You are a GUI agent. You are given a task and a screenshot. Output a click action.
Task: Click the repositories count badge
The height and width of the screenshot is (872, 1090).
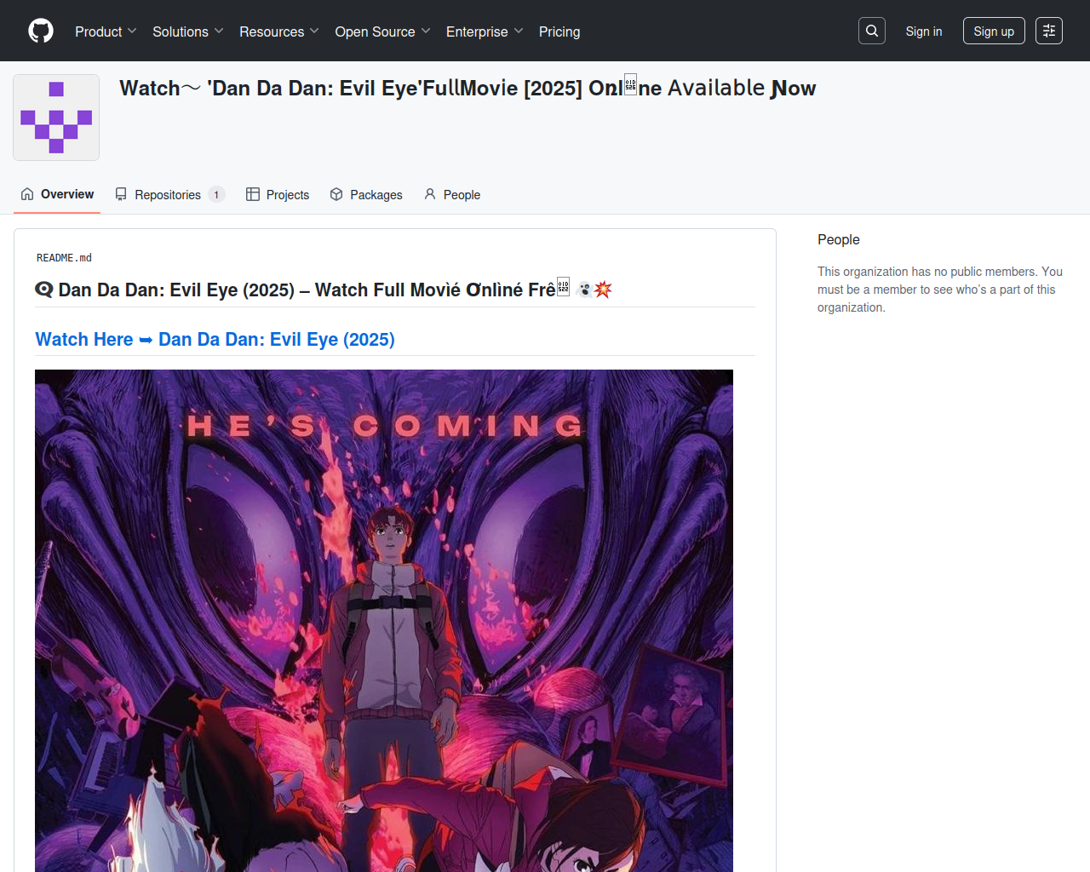[x=216, y=195]
